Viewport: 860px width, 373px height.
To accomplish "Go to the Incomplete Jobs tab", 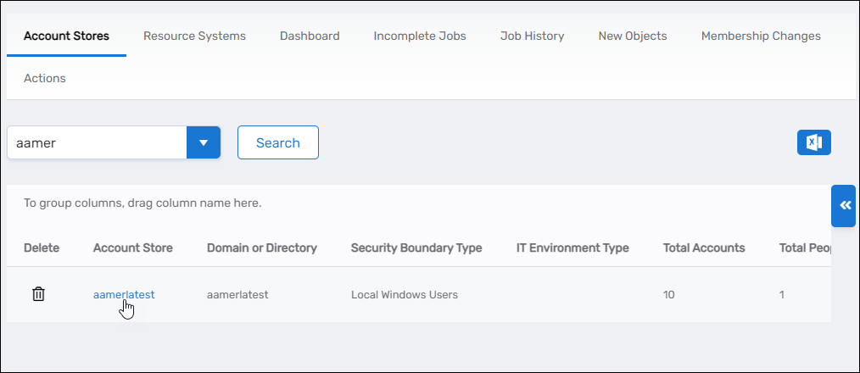I will pos(420,36).
